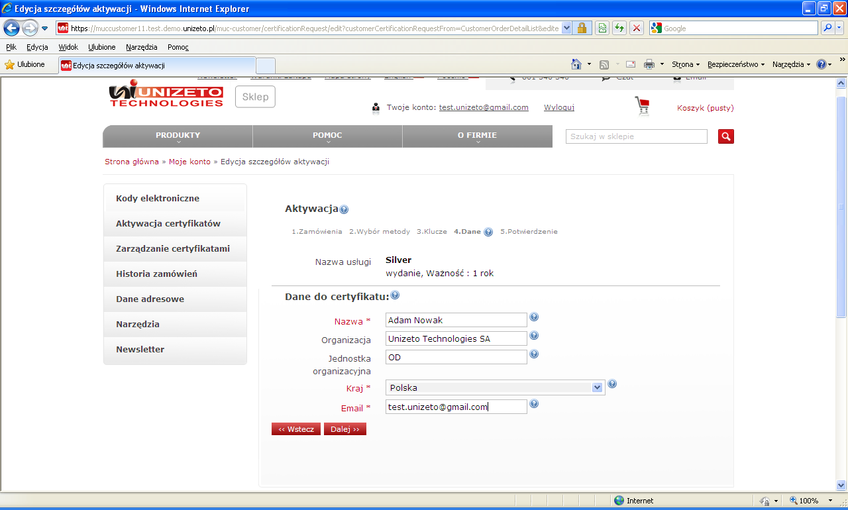Click the test.unizeto@gmail.com account link
This screenshot has height=510, width=848.
tap(484, 107)
